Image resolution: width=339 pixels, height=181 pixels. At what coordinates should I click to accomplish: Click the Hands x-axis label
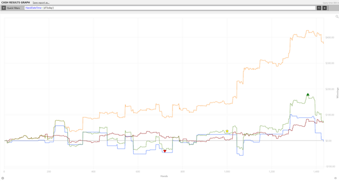point(164,176)
